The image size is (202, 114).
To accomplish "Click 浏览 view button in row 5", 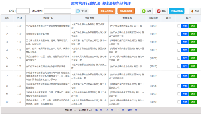I will pyautogui.click(x=193, y=58).
